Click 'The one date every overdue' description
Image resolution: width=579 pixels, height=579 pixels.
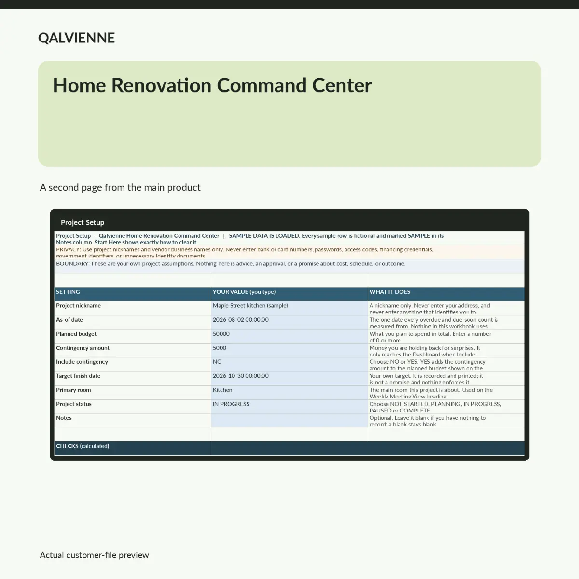point(446,322)
